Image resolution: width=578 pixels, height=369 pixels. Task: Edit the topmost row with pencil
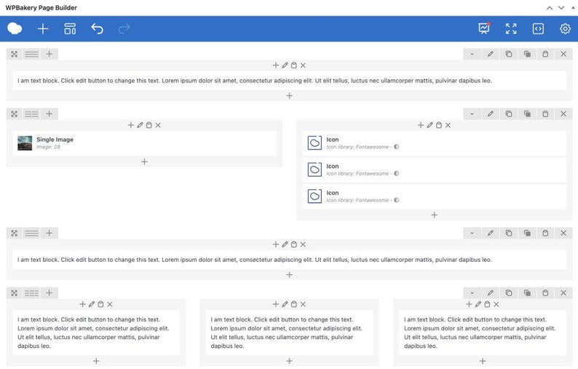click(490, 54)
